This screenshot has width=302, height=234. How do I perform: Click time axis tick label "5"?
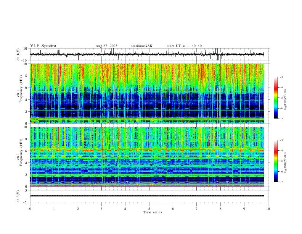click(x=149, y=209)
